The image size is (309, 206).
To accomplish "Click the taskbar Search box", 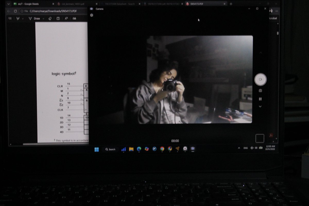I will pyautogui.click(x=110, y=149).
